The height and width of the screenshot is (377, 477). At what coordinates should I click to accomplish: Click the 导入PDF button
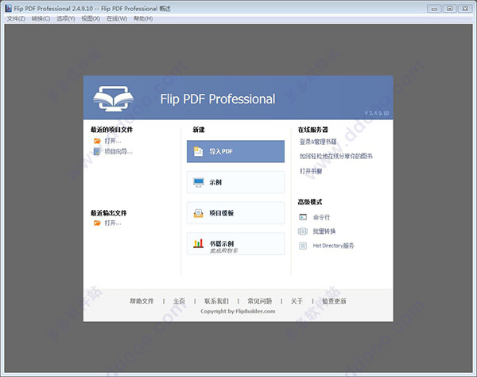pos(236,151)
